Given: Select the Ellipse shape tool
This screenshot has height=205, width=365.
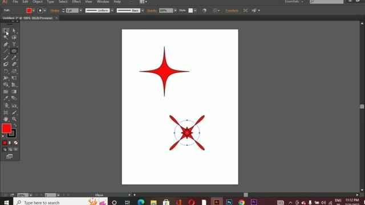Looking at the screenshot, I should tap(14, 51).
